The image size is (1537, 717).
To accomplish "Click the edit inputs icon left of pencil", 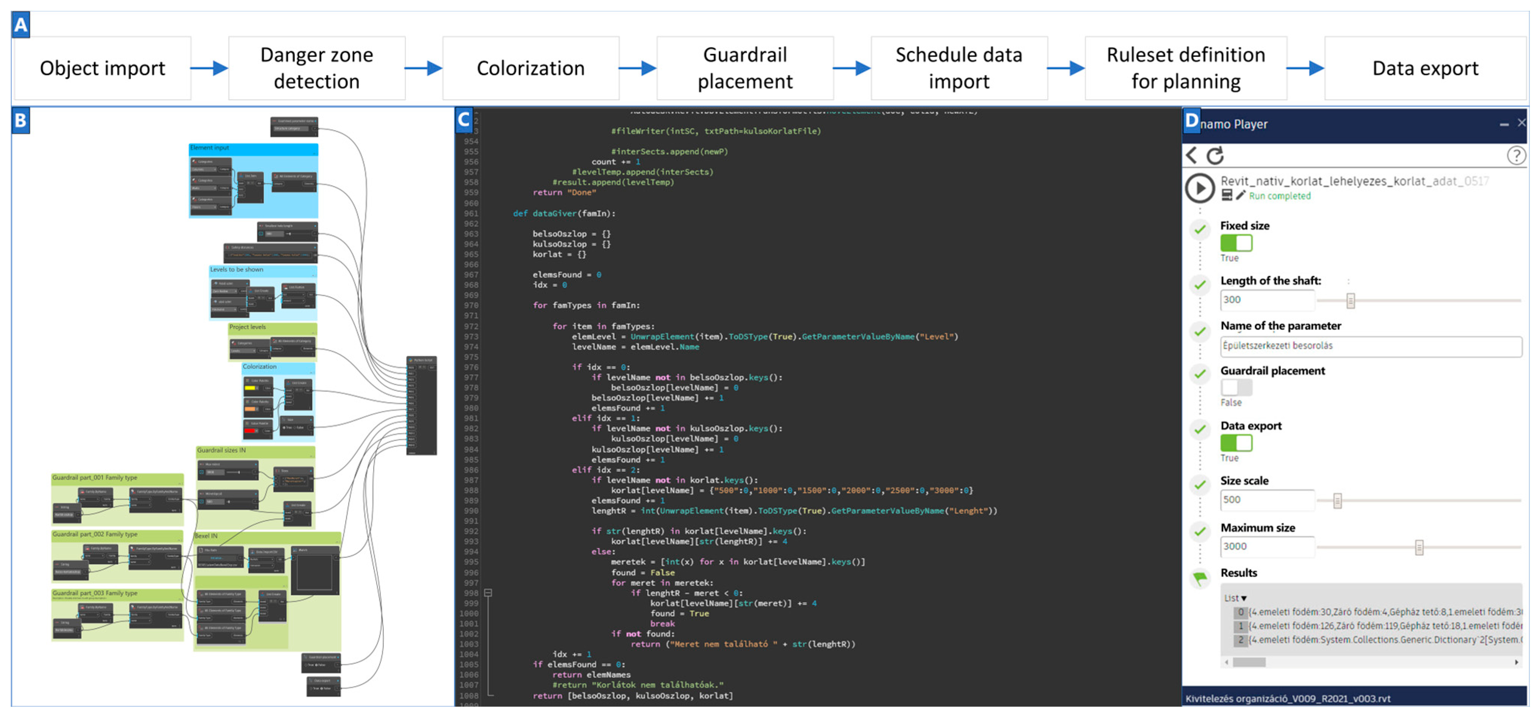I will [x=1227, y=195].
